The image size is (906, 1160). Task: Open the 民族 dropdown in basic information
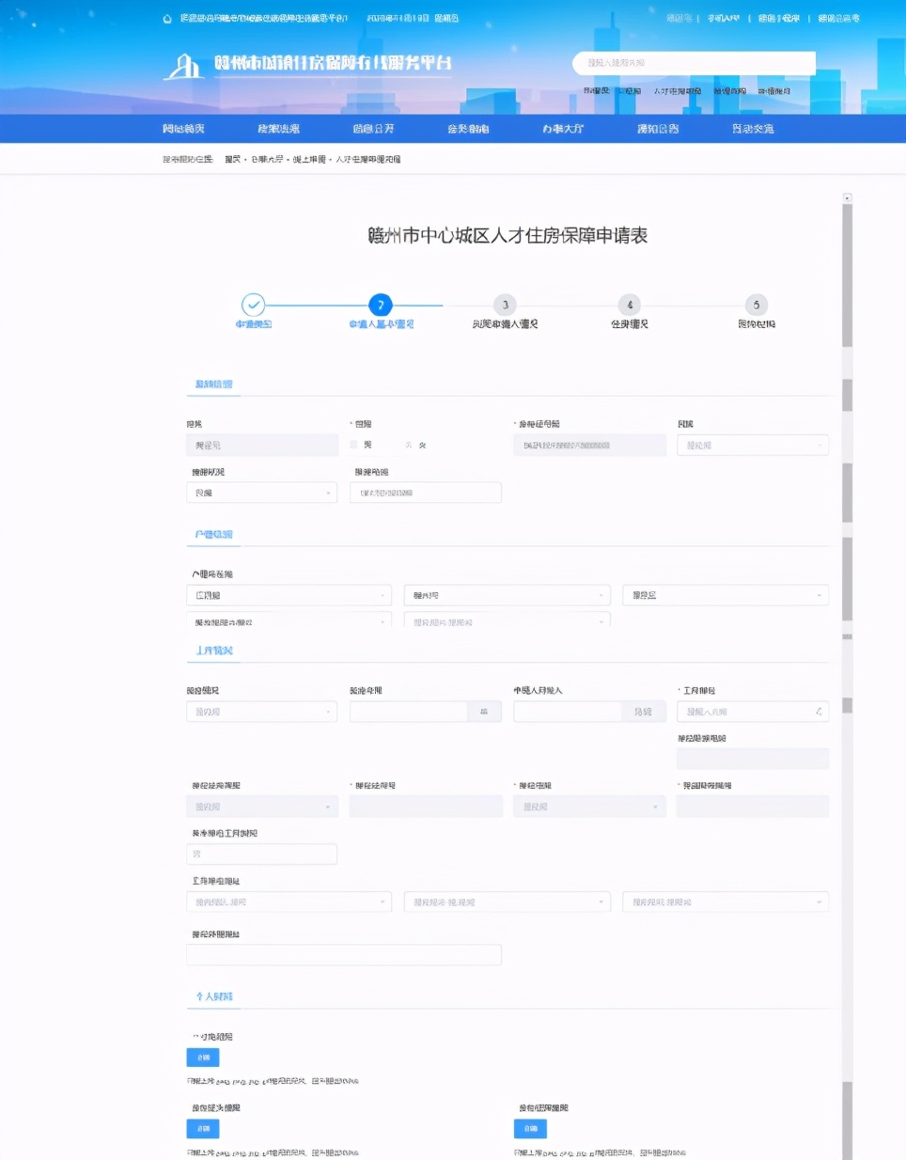point(752,444)
